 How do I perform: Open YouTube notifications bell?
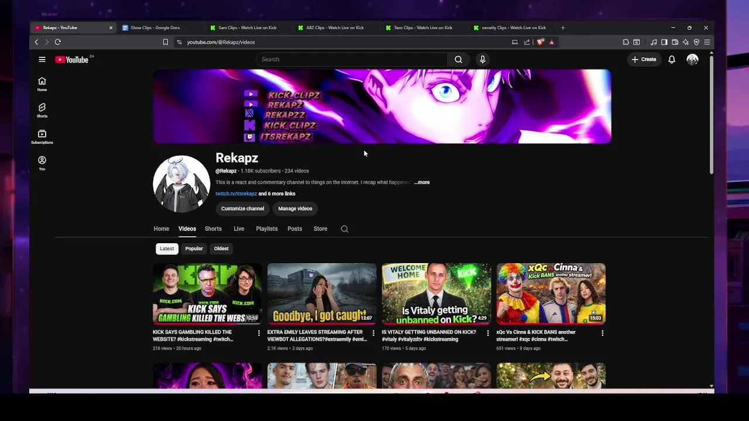click(x=672, y=59)
